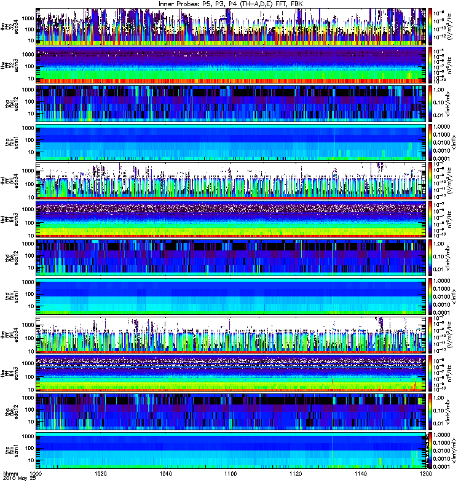This screenshot has height=491, width=461.
Task: Click the color bar beside the fff edc34 panel
Action: point(430,334)
